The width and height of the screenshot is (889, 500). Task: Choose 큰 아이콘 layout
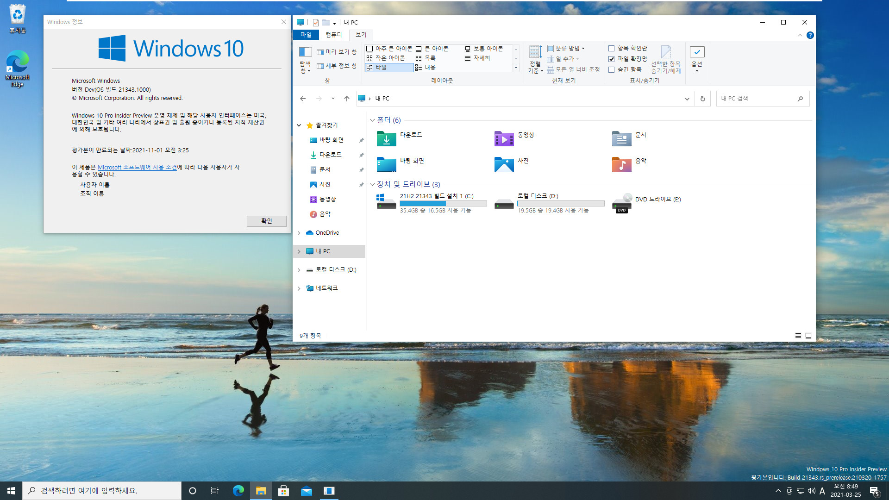432,49
